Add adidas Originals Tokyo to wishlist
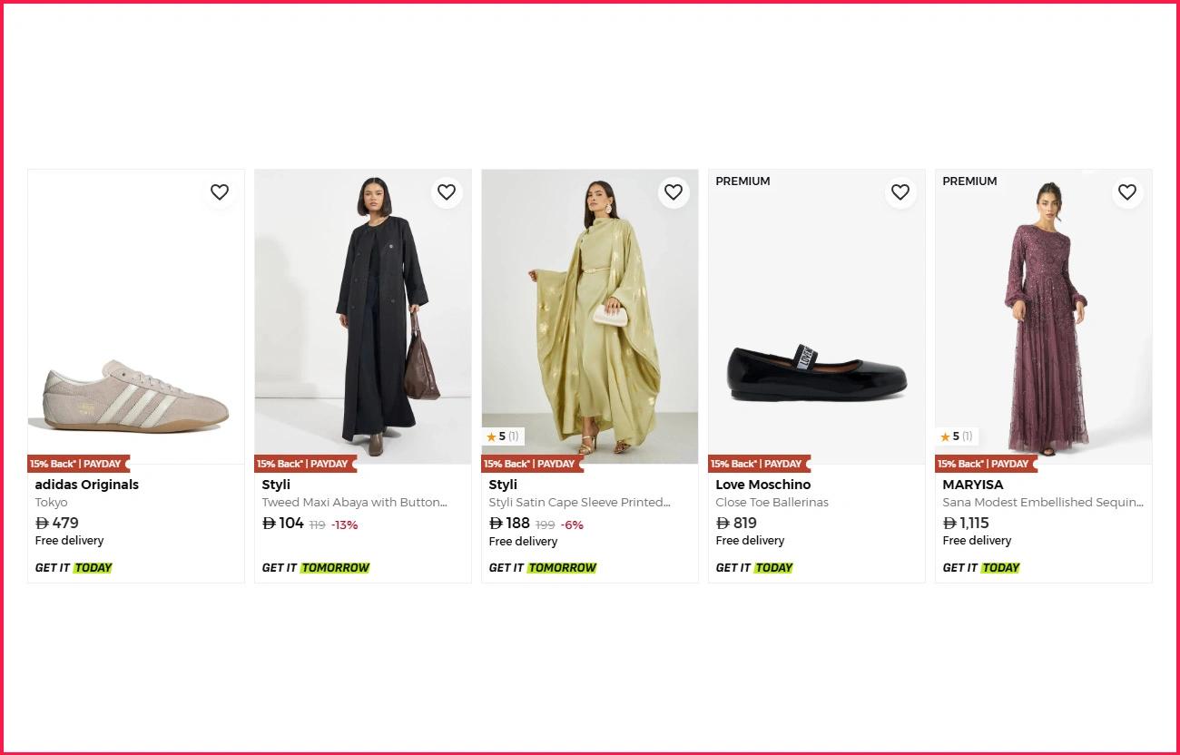Viewport: 1180px width, 755px height. point(220,192)
